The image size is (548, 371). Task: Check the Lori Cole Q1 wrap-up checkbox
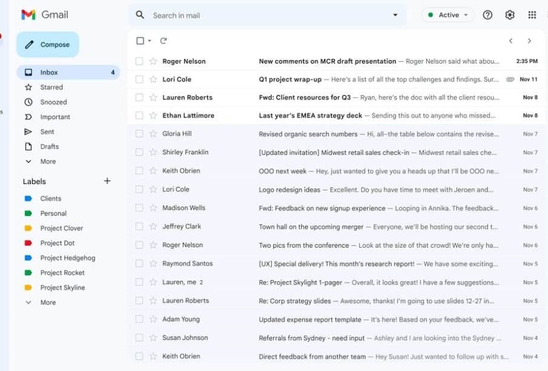(139, 79)
